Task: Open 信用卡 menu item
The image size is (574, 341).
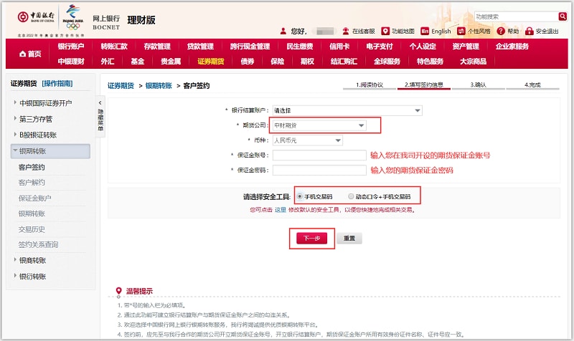Action: pos(340,47)
